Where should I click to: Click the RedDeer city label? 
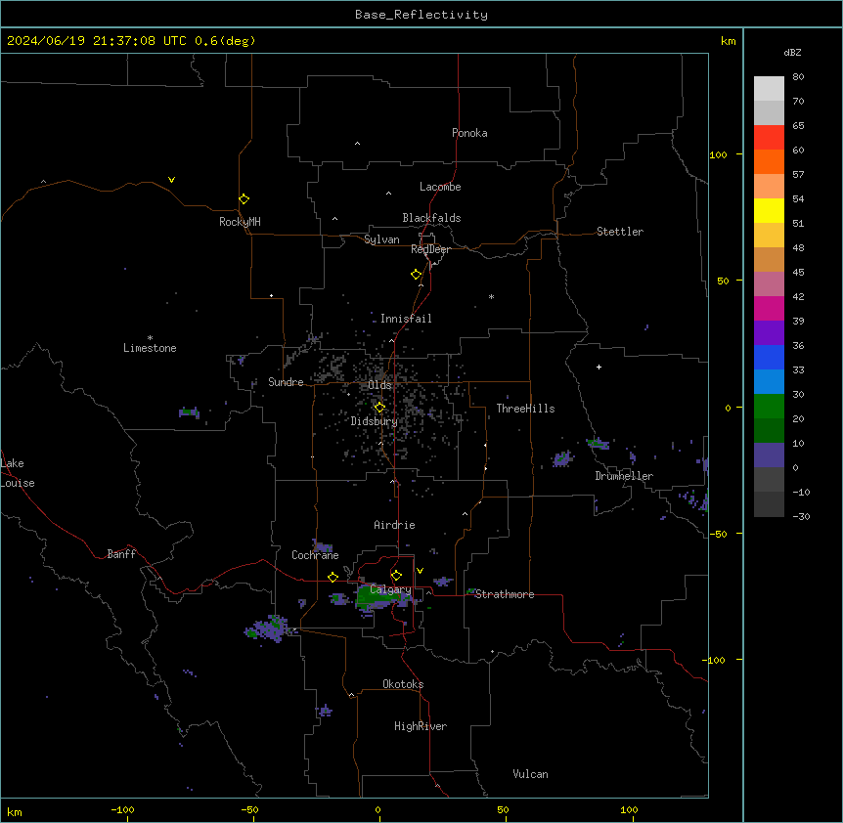tap(430, 249)
